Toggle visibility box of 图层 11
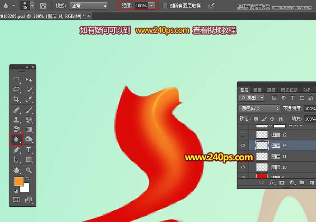Viewport: 316px width, 222px height. coord(243,156)
